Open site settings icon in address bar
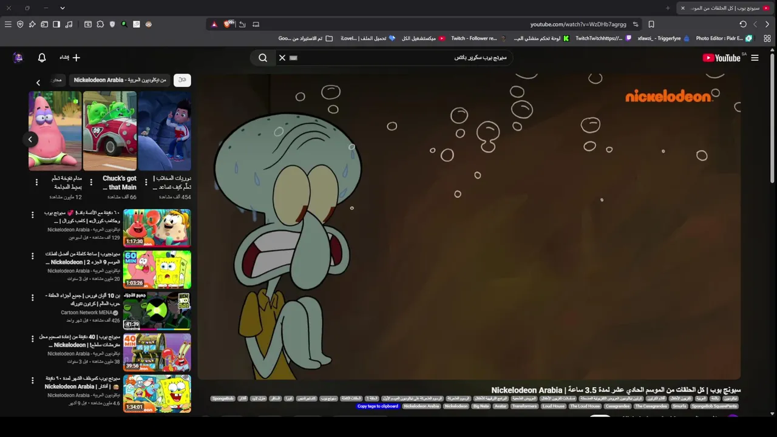Viewport: 777px width, 437px height. click(x=636, y=24)
